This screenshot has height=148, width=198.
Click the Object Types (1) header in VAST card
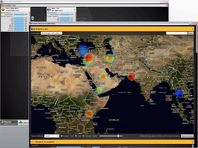(x=6, y=13)
